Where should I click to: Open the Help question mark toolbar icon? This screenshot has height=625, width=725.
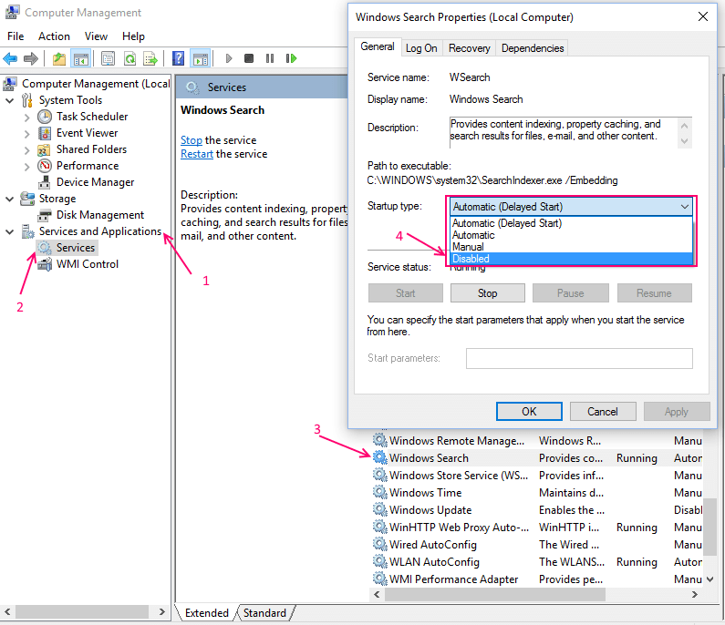178,58
